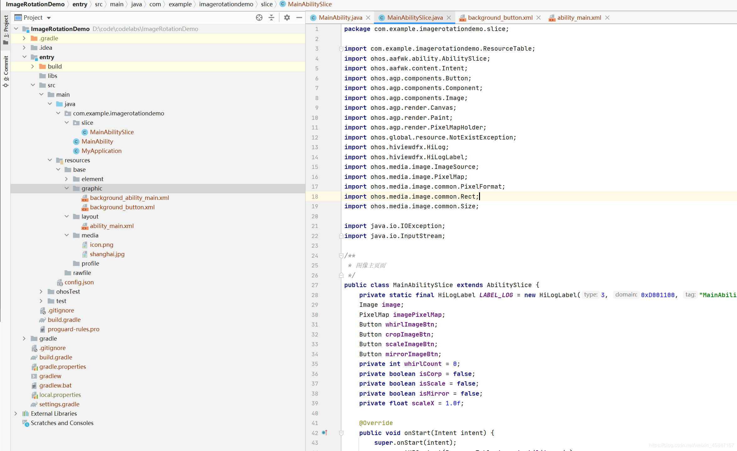Click the override gutter icon on line 42

coord(325,433)
